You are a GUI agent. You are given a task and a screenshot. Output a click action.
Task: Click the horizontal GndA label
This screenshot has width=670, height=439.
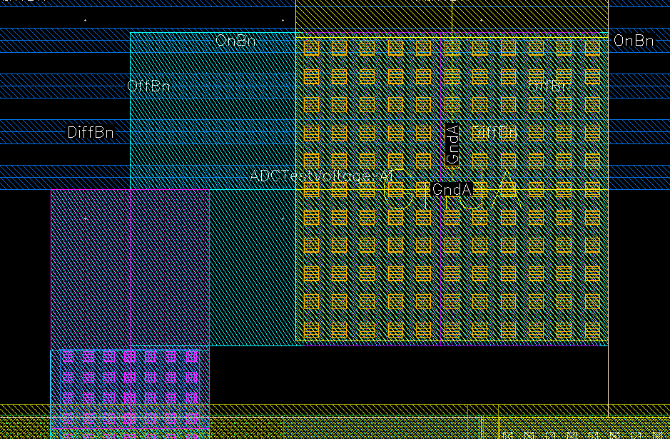(x=452, y=189)
